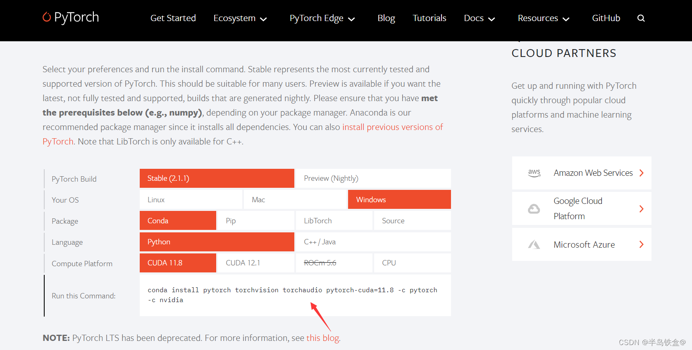This screenshot has height=350, width=692.
Task: Click the Run this Command label
Action: (x=84, y=296)
